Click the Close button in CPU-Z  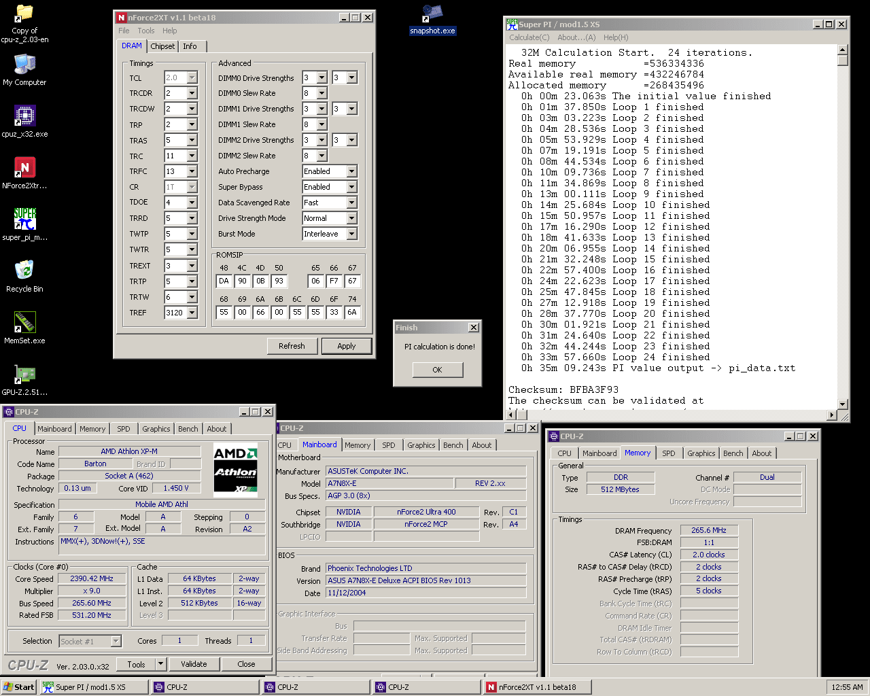tap(246, 664)
